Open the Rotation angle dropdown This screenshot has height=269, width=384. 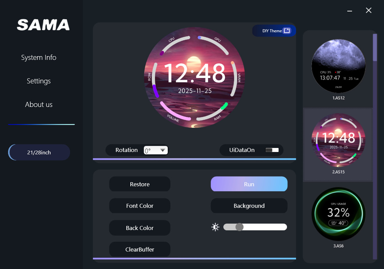pyautogui.click(x=156, y=150)
